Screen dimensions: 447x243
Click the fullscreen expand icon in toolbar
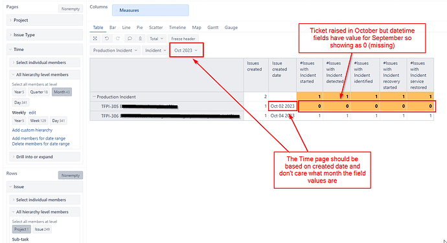coord(95,38)
